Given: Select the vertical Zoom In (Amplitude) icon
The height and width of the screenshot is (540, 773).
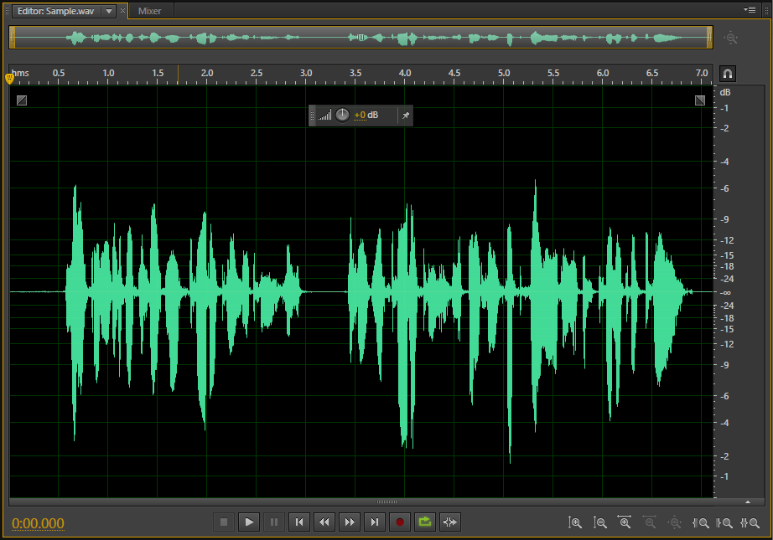Looking at the screenshot, I should pyautogui.click(x=576, y=522).
